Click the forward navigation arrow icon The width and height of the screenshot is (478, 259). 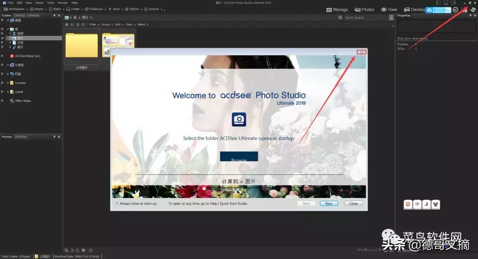[78, 24]
